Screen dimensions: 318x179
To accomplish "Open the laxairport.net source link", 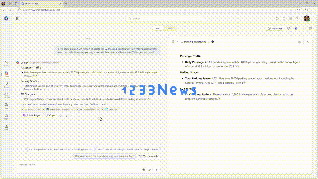I will point(31,109).
